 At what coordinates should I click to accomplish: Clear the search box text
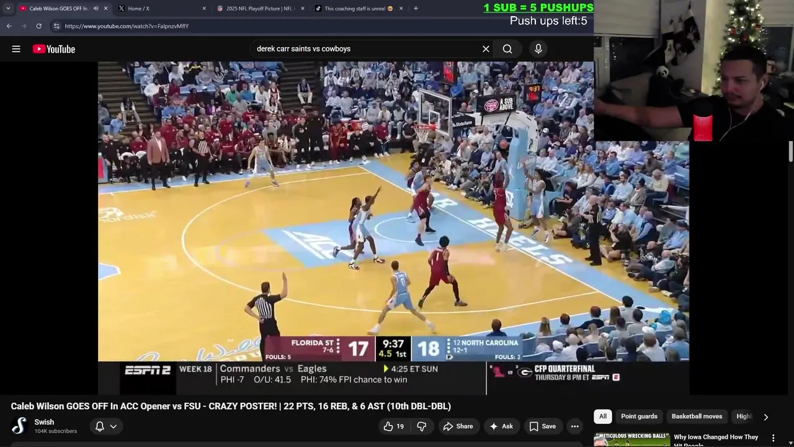(486, 49)
